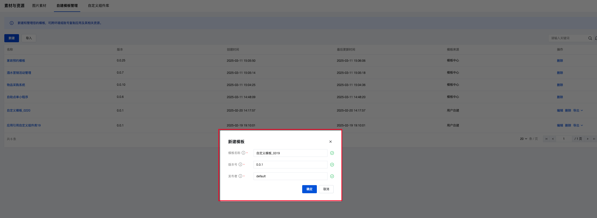Edit the 应用引用自定义组件库19 row
Viewport: 597px width, 218px height.
(x=560, y=125)
